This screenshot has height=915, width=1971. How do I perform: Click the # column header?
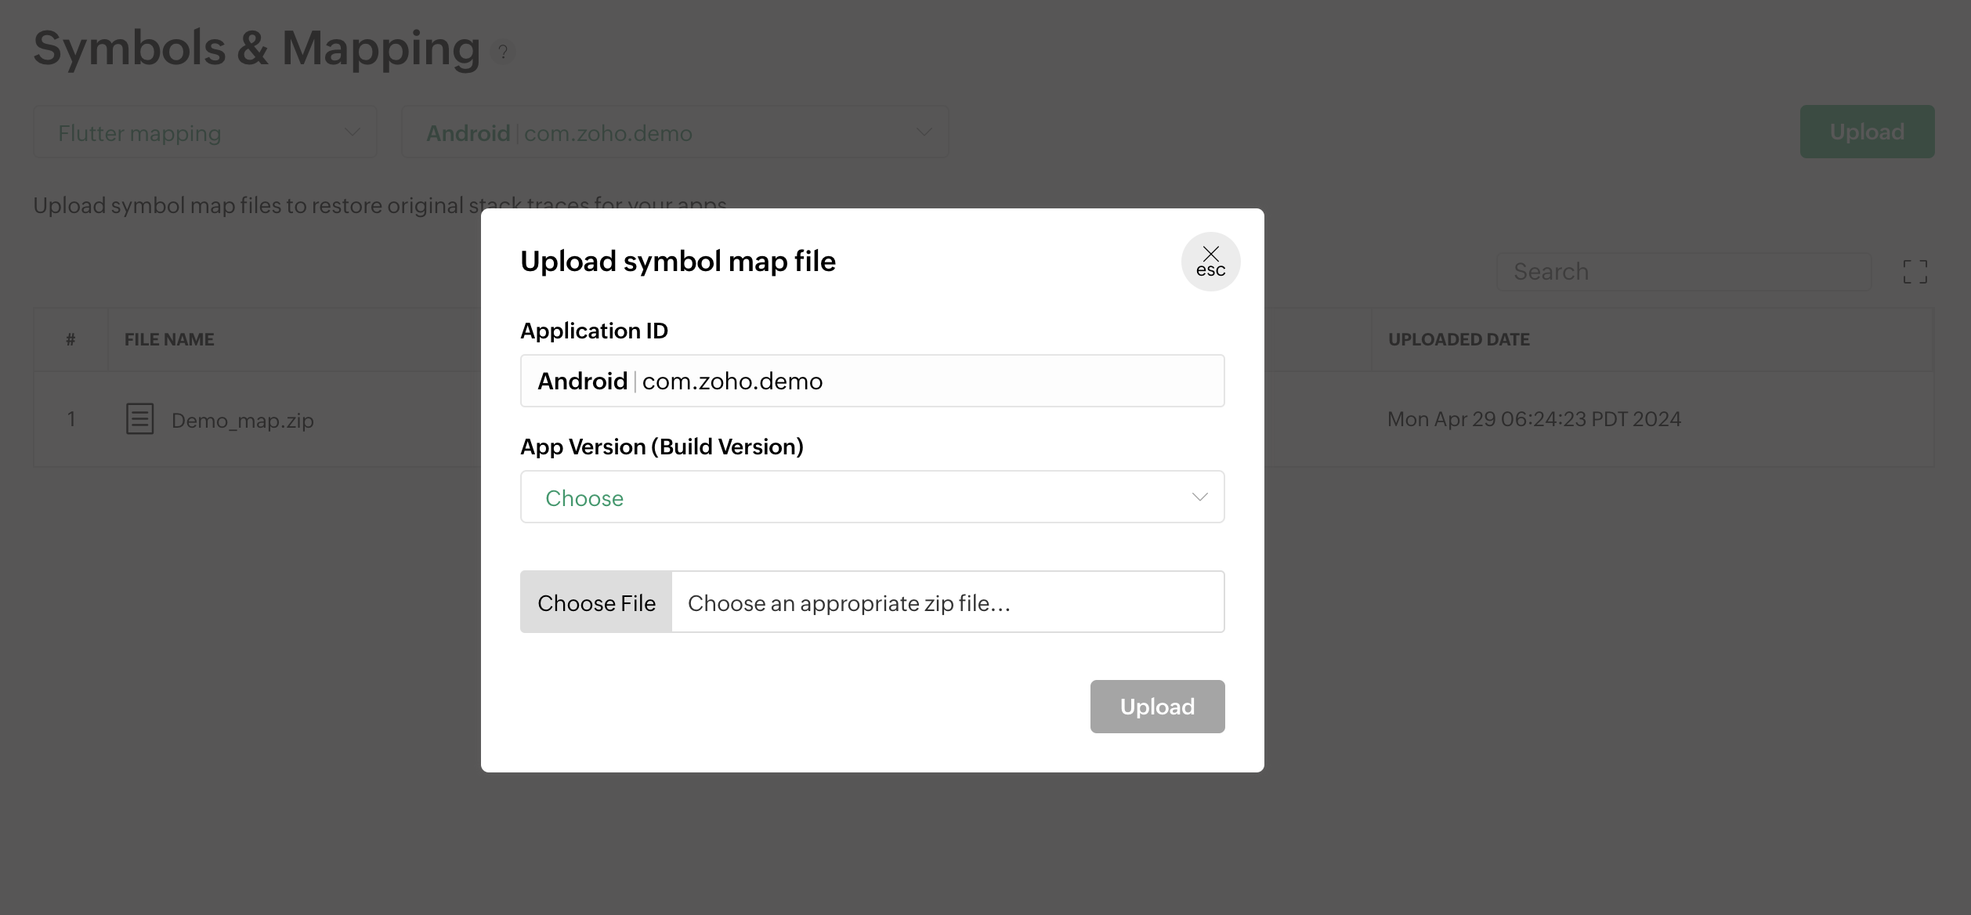(x=71, y=339)
